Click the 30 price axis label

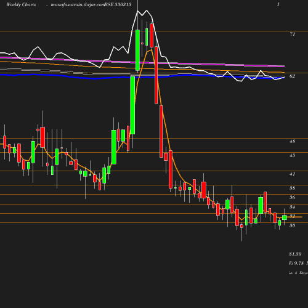pos(292,225)
